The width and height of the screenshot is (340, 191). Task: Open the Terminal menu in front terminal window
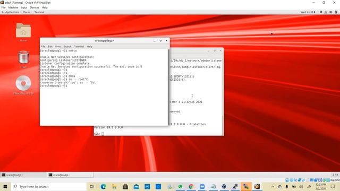point(79,47)
